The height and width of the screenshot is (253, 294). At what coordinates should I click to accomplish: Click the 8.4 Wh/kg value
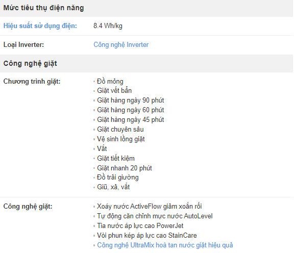(108, 26)
